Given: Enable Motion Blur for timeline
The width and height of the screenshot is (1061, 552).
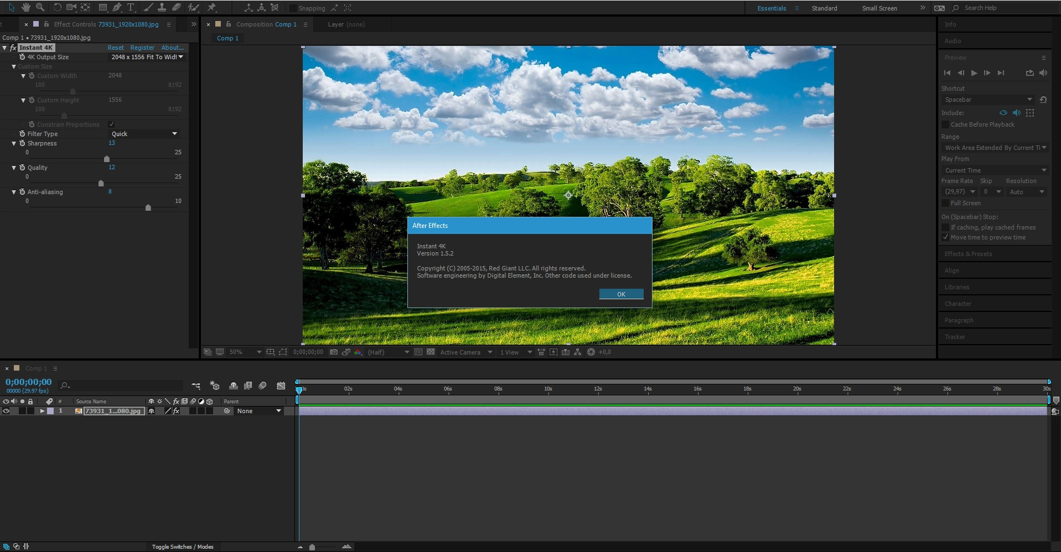Looking at the screenshot, I should coord(263,386).
